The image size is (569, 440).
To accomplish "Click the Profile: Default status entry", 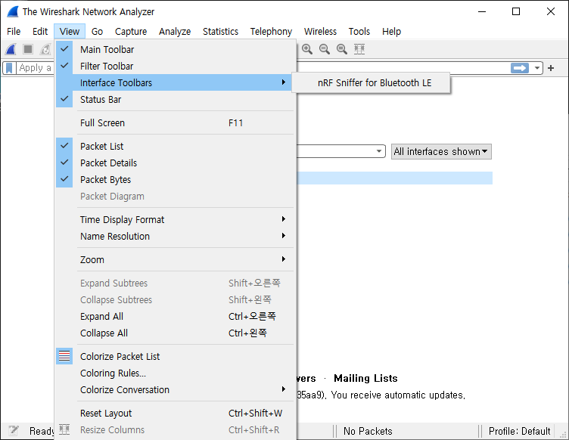I will tap(519, 431).
